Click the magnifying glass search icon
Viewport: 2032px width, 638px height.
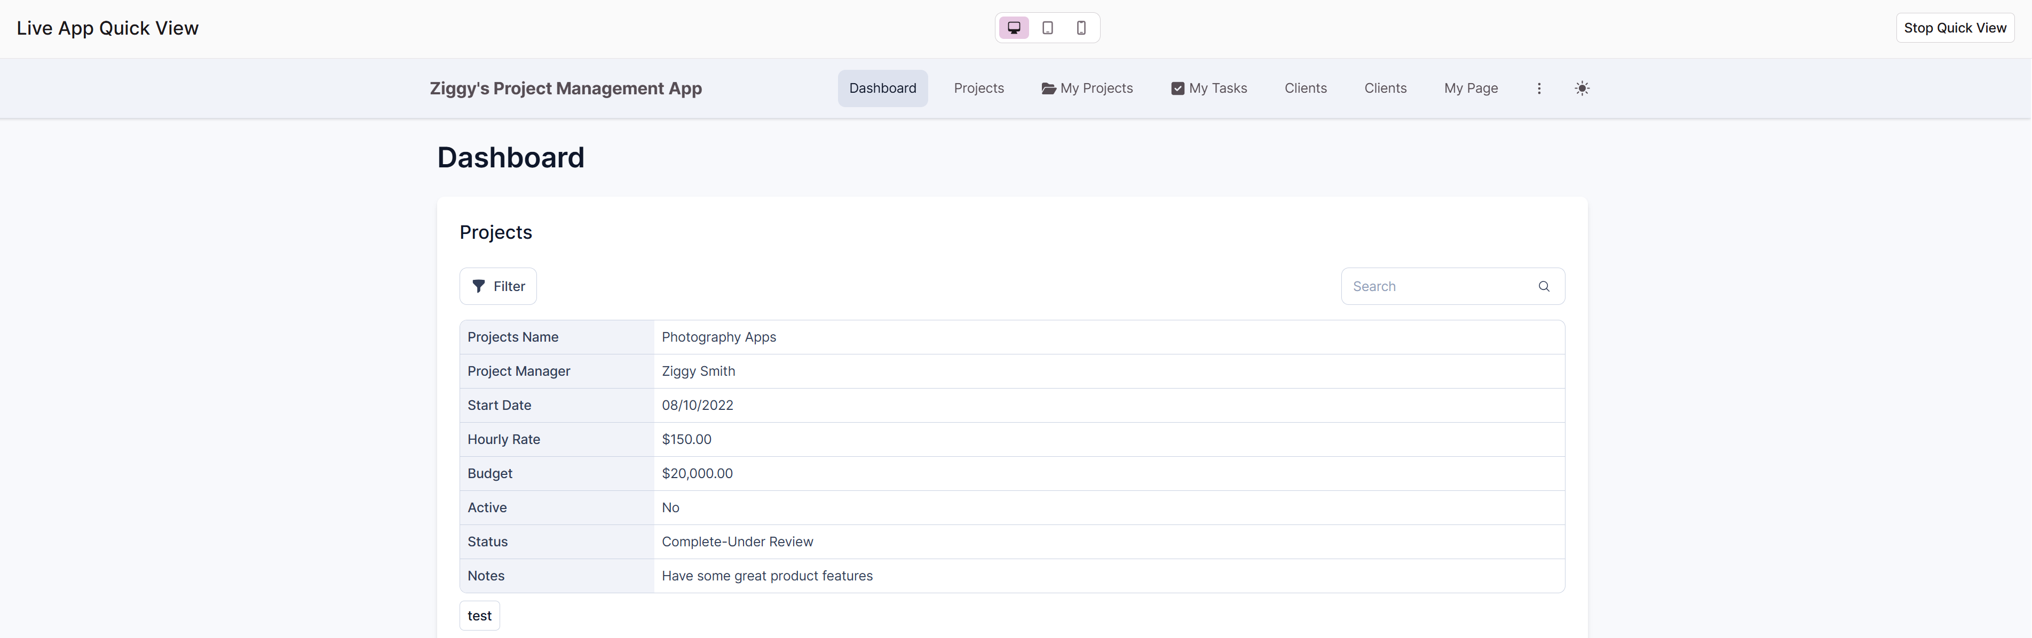(1544, 286)
